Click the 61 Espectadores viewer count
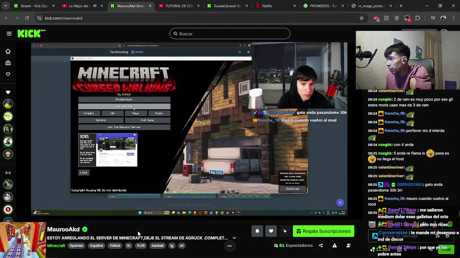The width and height of the screenshot is (460, 258). pos(293,245)
